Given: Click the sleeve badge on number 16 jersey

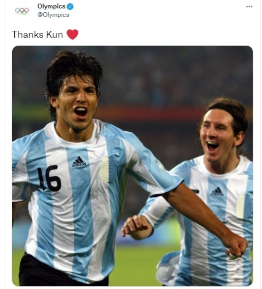Looking at the screenshot, I should (x=159, y=164).
